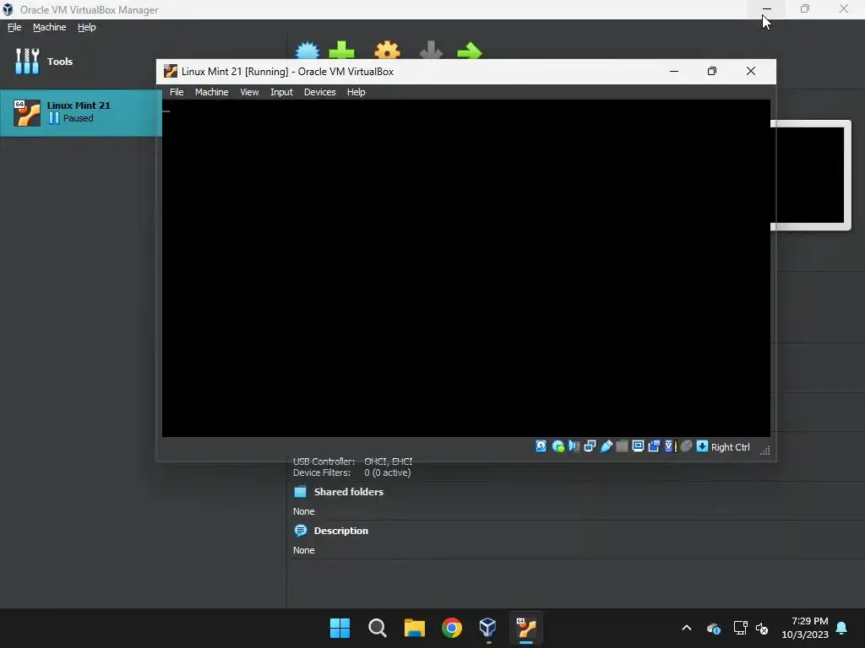Restore down the Linux Mint 21 VM window
Screen dimensions: 865x648
pos(711,71)
